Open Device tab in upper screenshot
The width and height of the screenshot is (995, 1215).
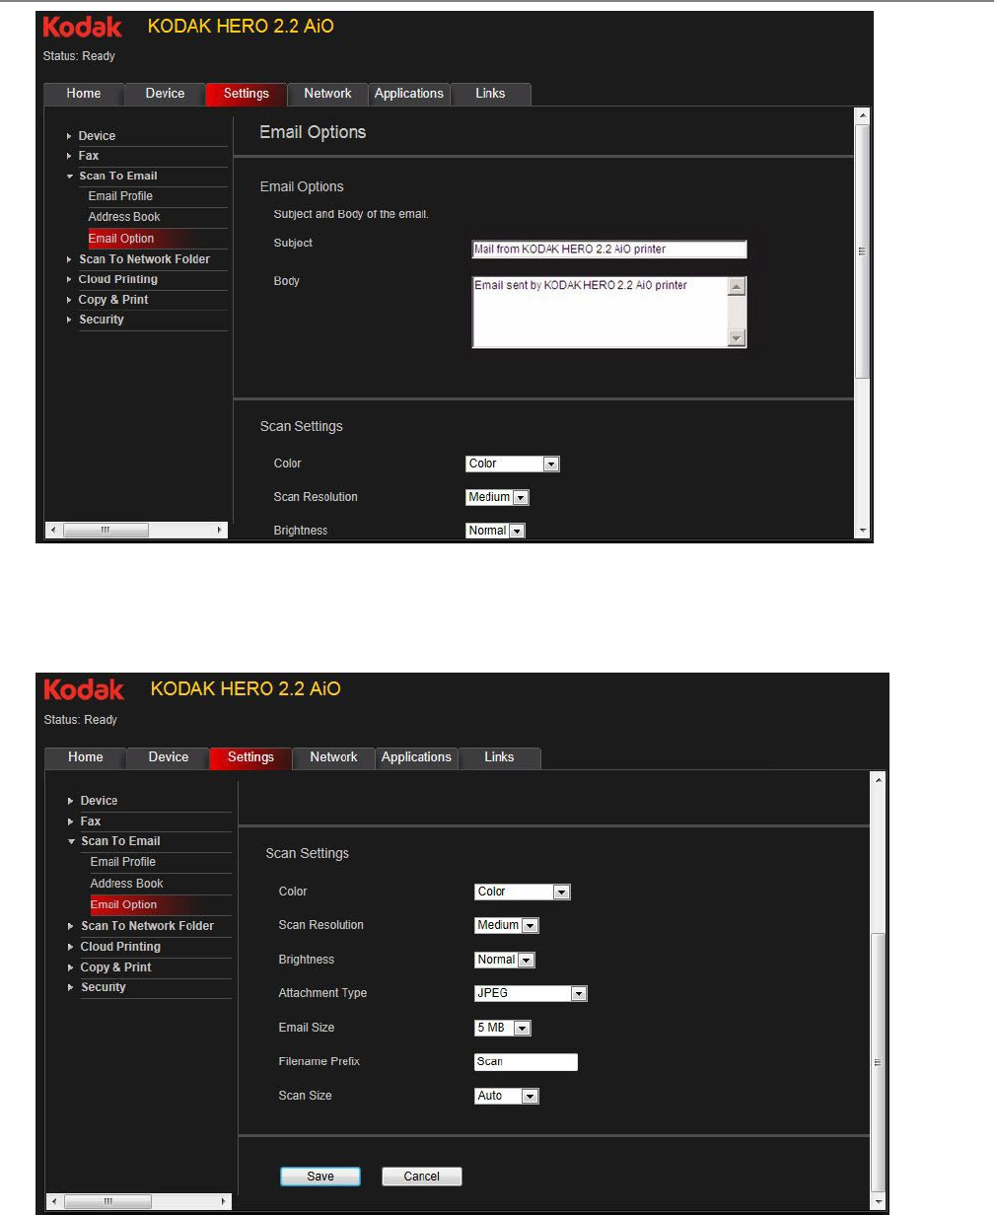point(165,94)
